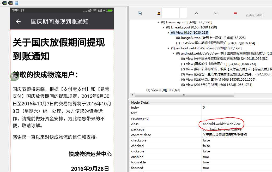Select View {尊敬的快成物流用户：} node
The width and height of the screenshot is (272, 172).
click(218, 64)
